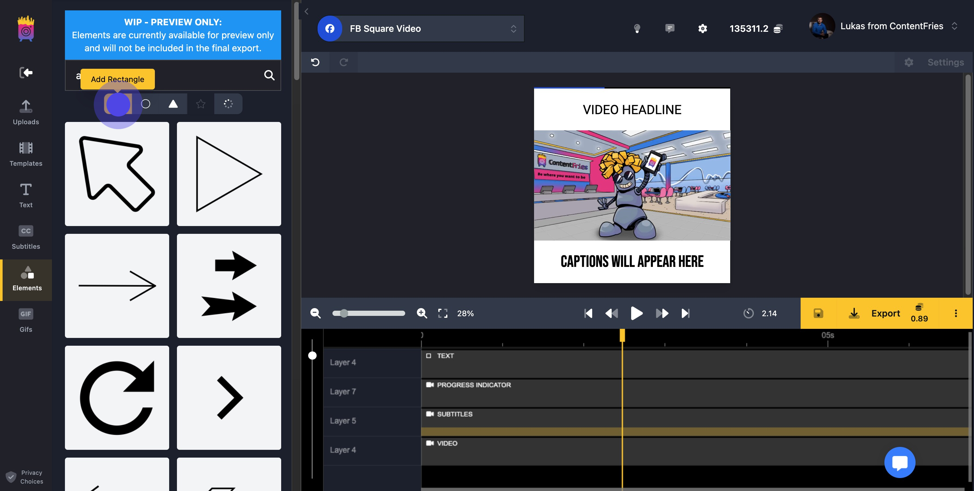974x491 pixels.
Task: Select the circle shape filter
Action: pyautogui.click(x=145, y=104)
